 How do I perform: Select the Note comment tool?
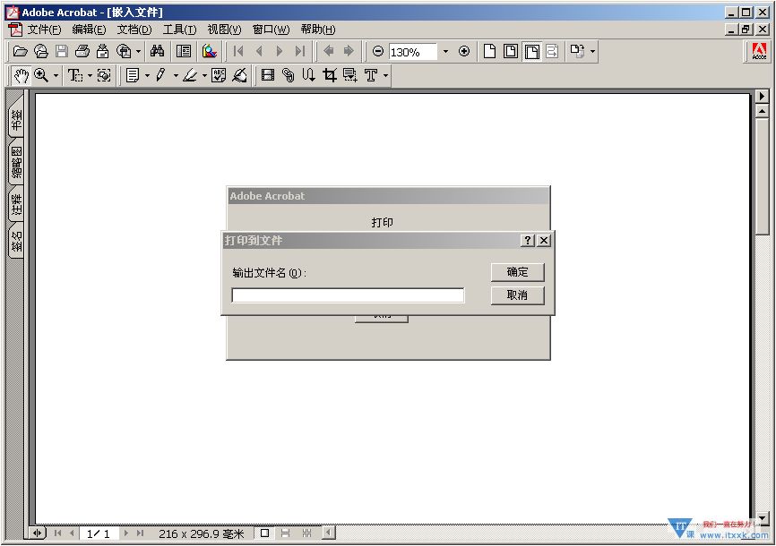(x=132, y=76)
